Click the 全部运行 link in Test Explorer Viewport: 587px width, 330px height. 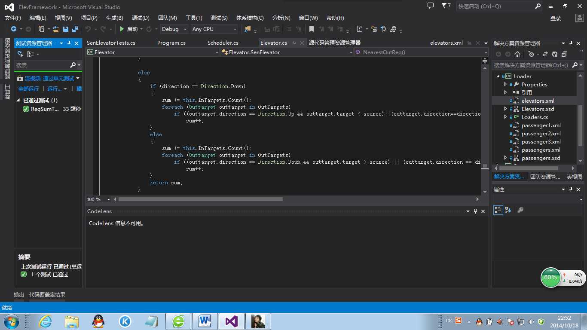pyautogui.click(x=28, y=89)
